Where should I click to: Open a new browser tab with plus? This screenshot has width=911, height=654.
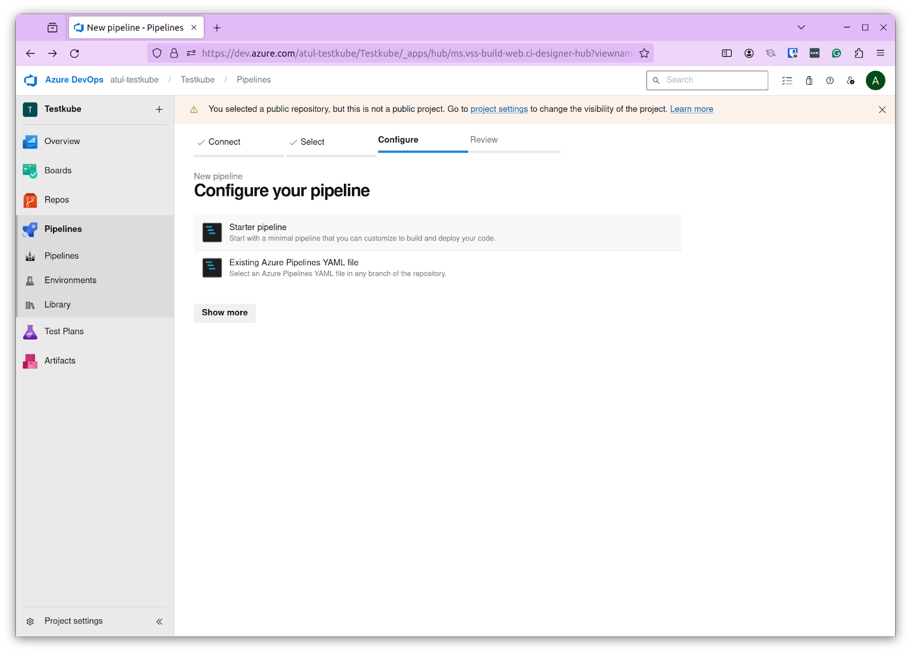(x=217, y=28)
